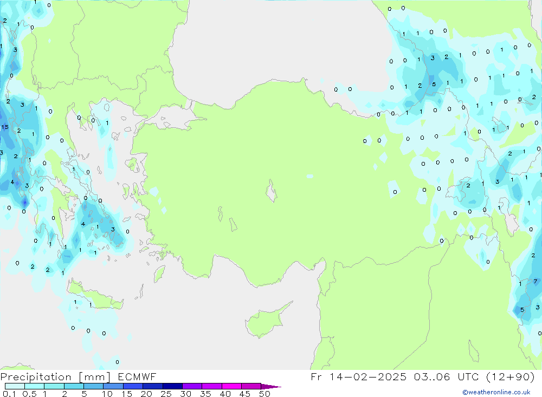Screen dimensions: 542x397
Task: Select the '40' legend scale label
Action: tap(225, 394)
